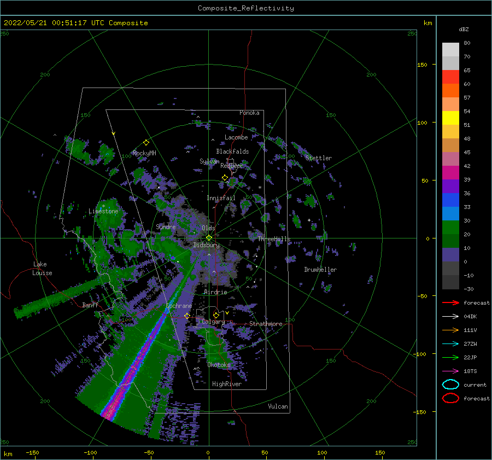The image size is (492, 460).
Task: Click the Strathmore label
Action: click(266, 324)
